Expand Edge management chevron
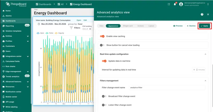 (28, 72)
